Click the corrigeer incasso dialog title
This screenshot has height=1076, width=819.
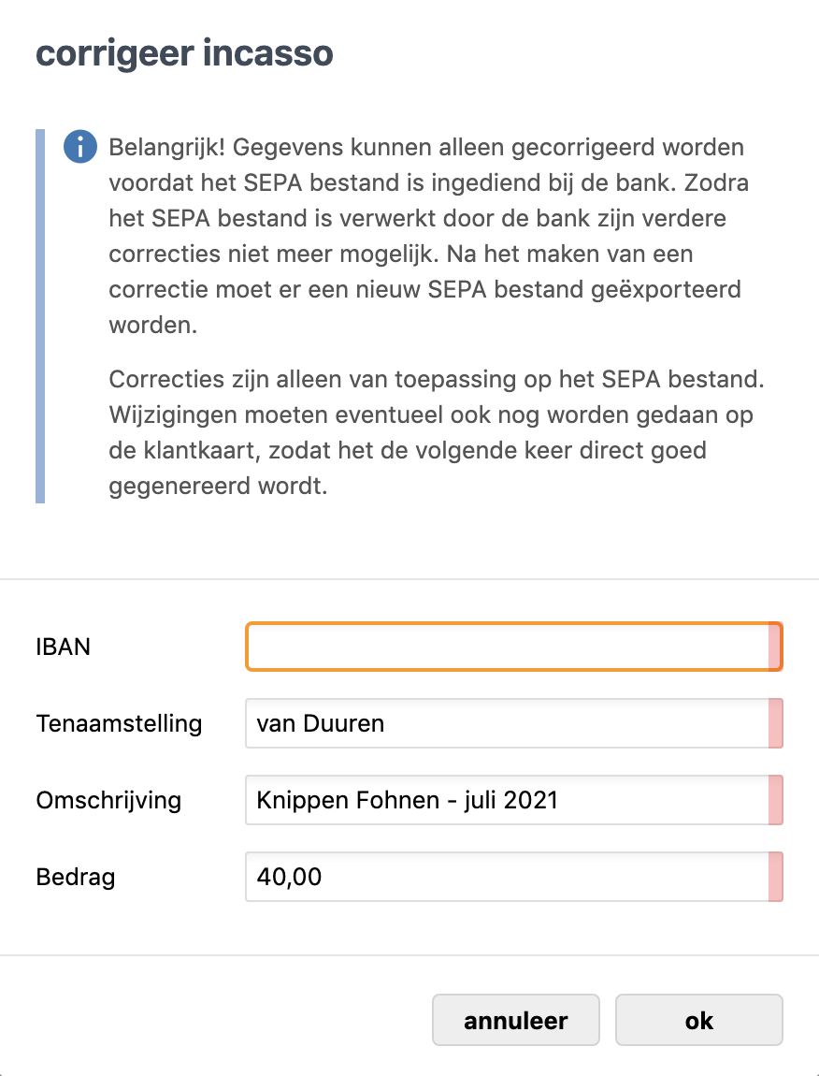184,53
